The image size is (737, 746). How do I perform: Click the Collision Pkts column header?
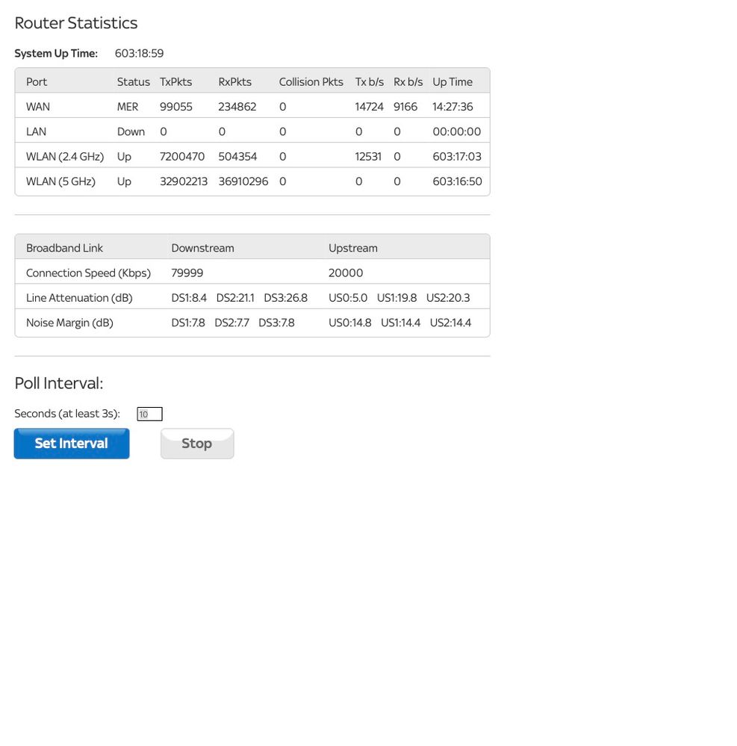(x=311, y=82)
